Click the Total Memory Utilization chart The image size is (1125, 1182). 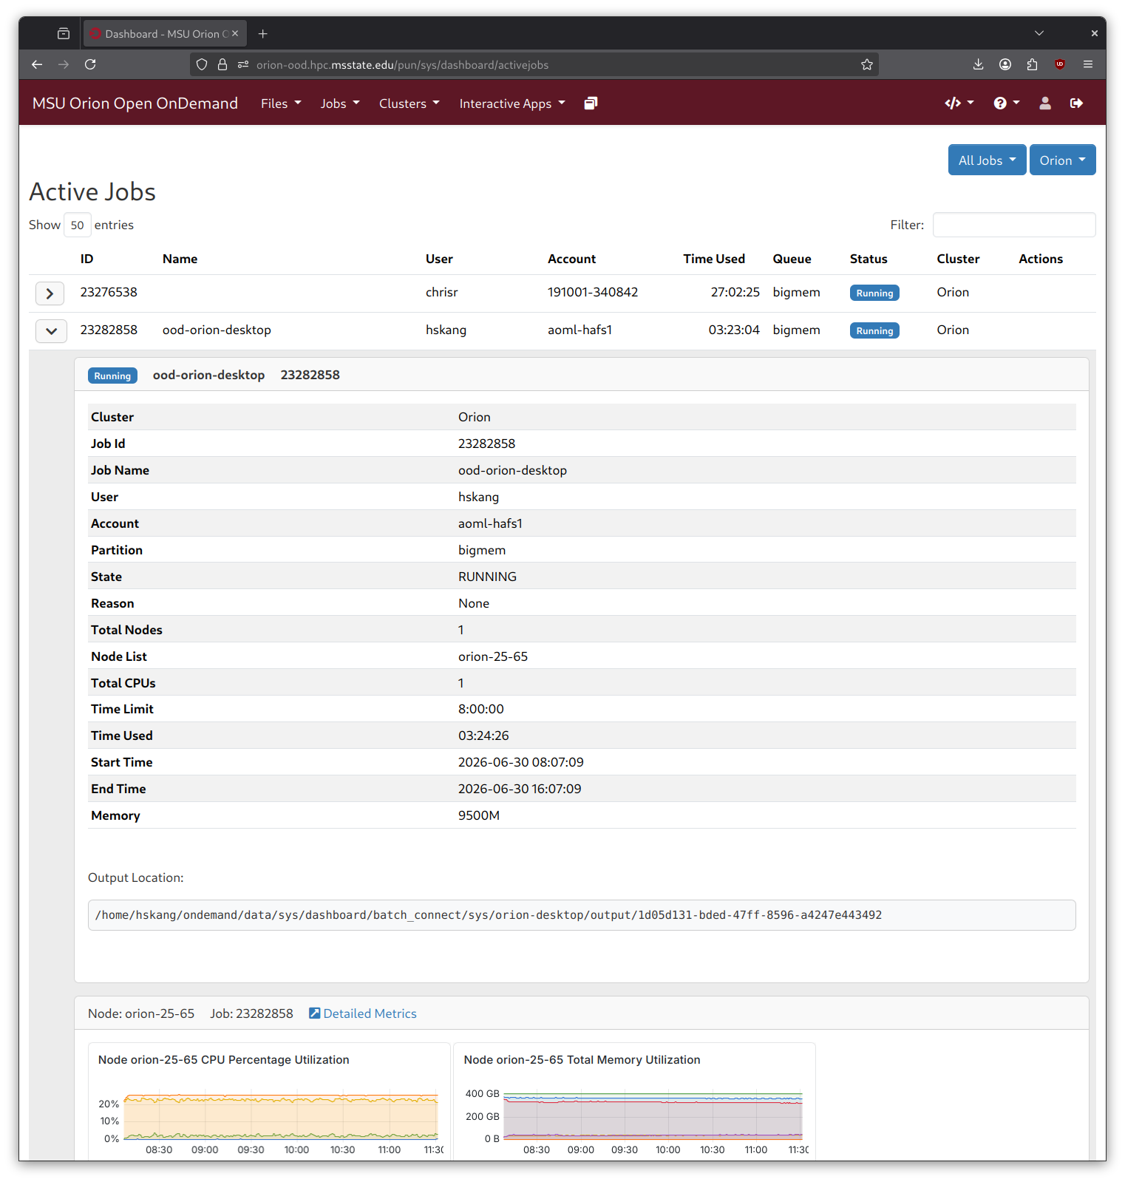pyautogui.click(x=634, y=1101)
